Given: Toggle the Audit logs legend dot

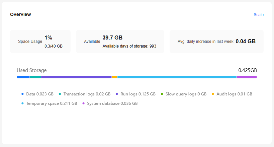Looking at the screenshot, I should coord(213,94).
